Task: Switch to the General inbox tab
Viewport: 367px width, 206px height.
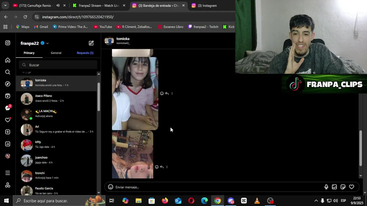Action: [x=56, y=53]
